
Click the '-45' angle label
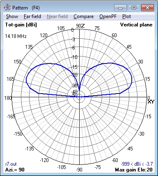[130, 149]
